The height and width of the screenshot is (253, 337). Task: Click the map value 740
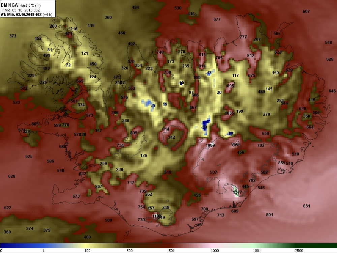[160, 52]
